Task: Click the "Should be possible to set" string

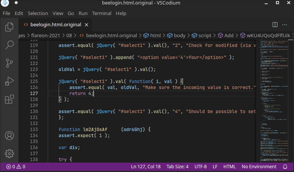Action: [x=221, y=112]
